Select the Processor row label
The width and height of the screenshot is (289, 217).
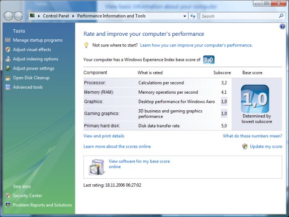pyautogui.click(x=94, y=83)
